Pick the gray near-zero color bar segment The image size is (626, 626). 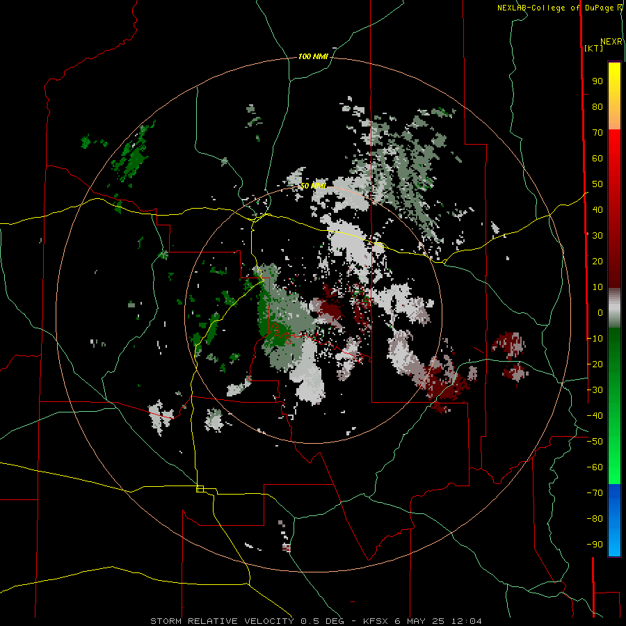614,308
